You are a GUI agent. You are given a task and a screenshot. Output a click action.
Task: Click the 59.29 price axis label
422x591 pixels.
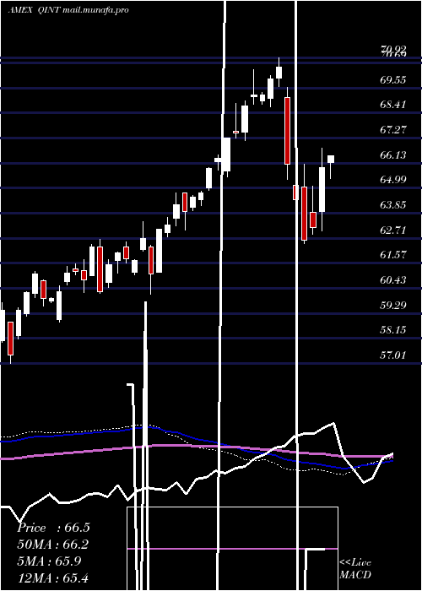point(393,305)
